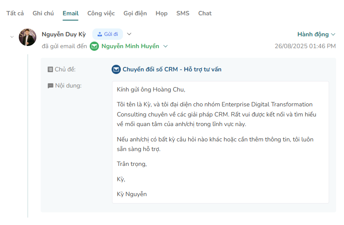The width and height of the screenshot is (344, 225).
Task: Open the SMS tab
Action: point(183,13)
